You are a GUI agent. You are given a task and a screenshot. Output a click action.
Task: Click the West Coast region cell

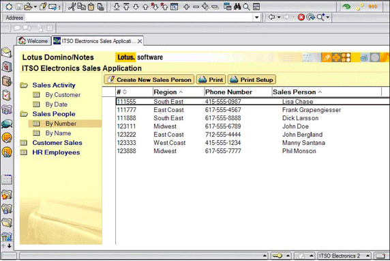pos(169,143)
